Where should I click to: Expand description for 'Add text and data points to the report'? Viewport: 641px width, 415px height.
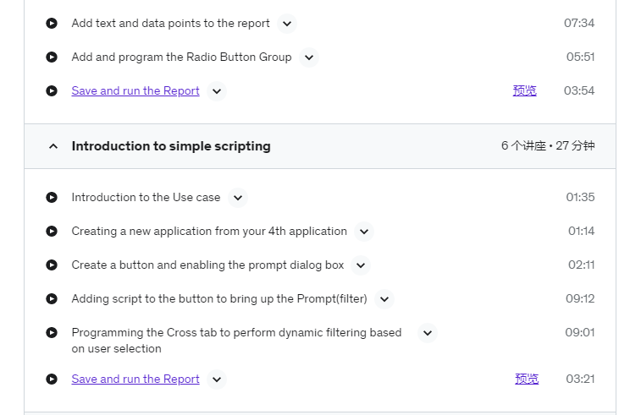click(x=287, y=24)
